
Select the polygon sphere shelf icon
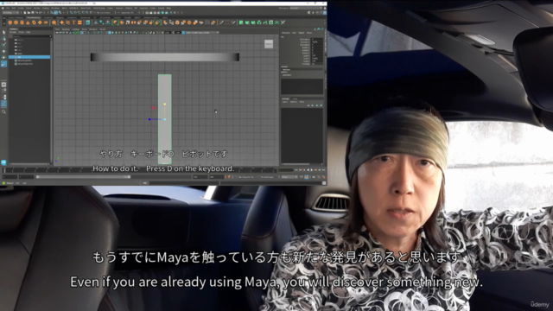[10, 22]
